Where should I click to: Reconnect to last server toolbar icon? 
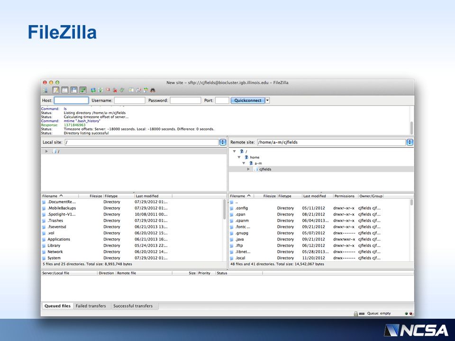[122, 90]
